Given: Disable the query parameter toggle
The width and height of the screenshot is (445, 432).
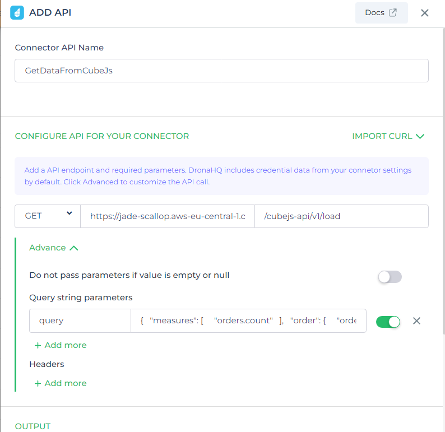Looking at the screenshot, I should [x=388, y=322].
